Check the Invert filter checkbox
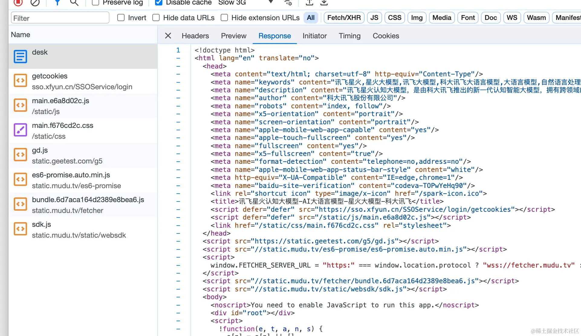 point(121,18)
